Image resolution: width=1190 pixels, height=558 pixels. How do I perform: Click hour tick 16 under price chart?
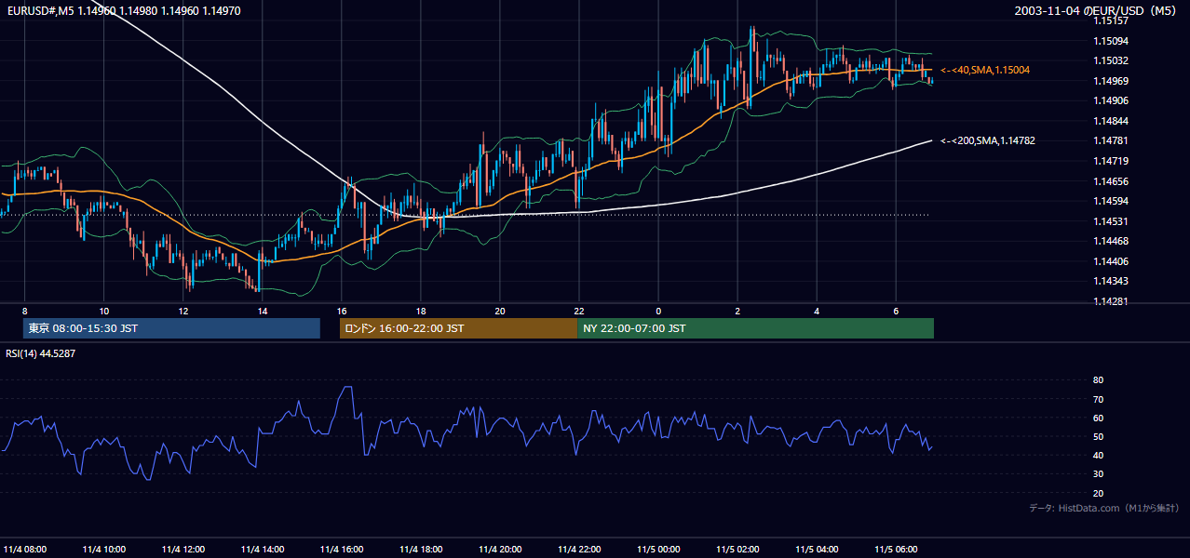(x=342, y=311)
